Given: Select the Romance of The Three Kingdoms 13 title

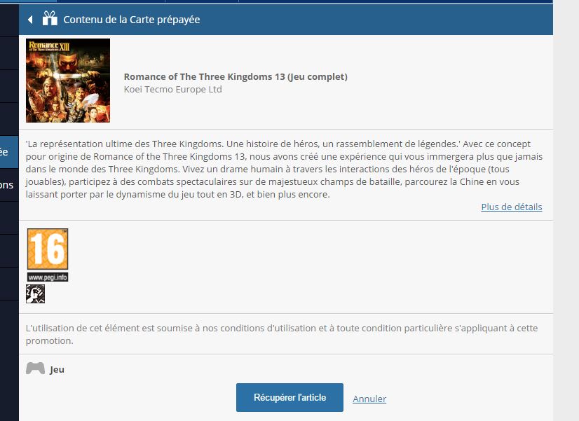Looking at the screenshot, I should (236, 77).
